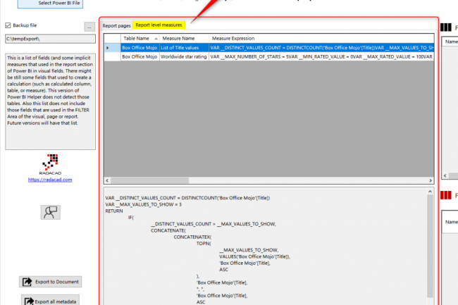Viewport: 458px width, 305px height.
Task: Click the right panel scroll left arrow
Action: 445,175
